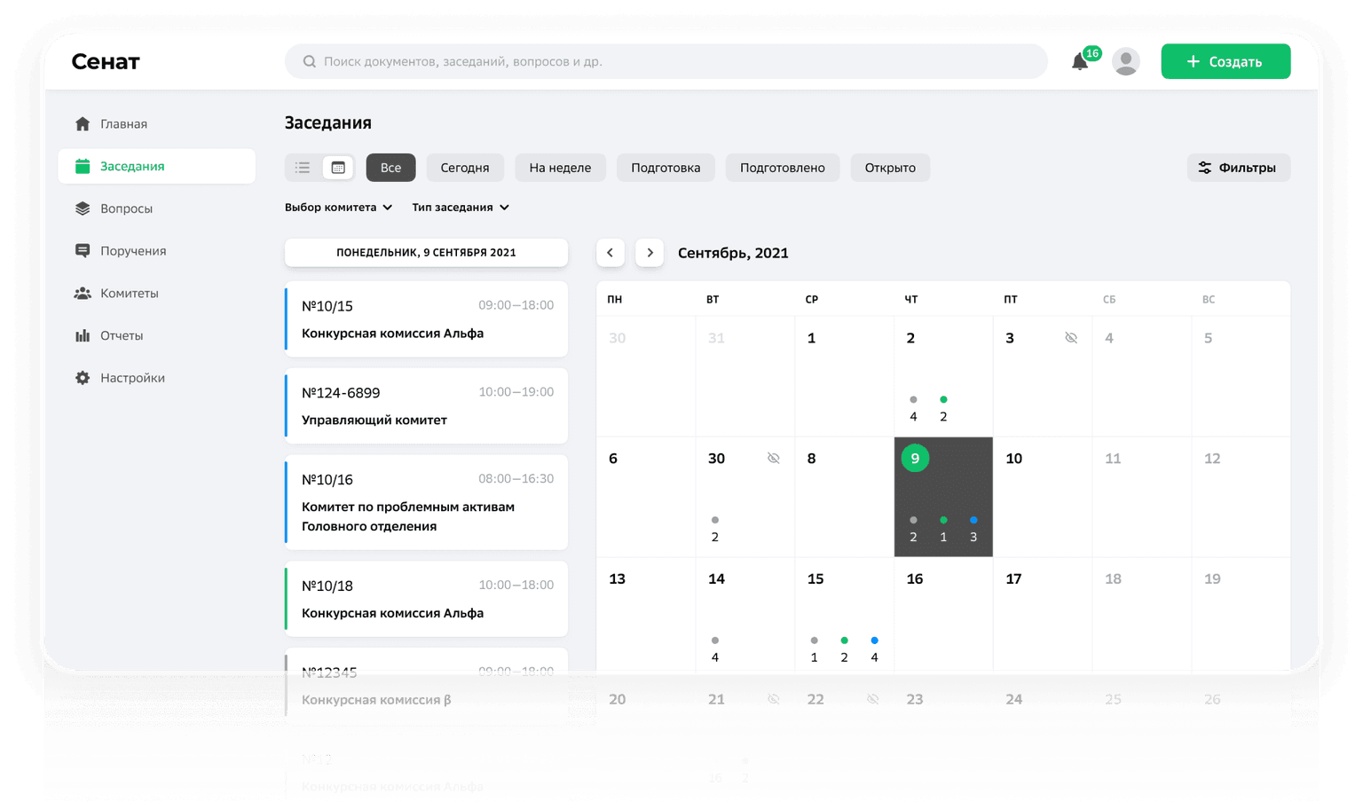Go to previous month arrow
The height and width of the screenshot is (802, 1363).
click(x=611, y=253)
